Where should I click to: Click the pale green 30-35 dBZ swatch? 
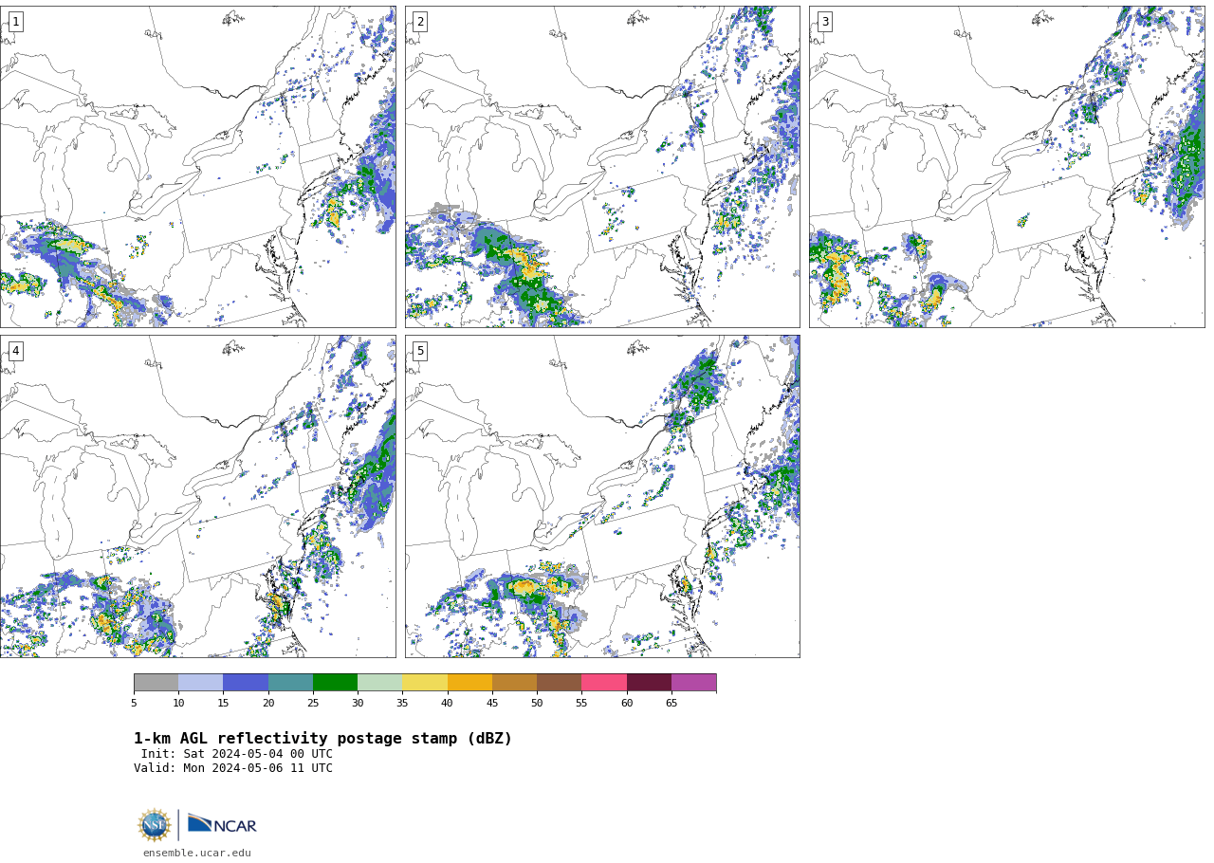pos(380,683)
